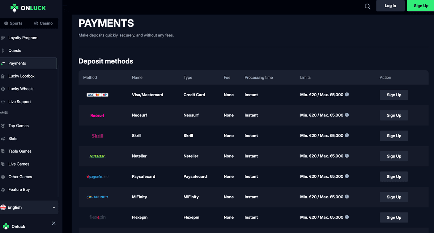This screenshot has width=434, height=233.
Task: Dismiss the Onluck banner with the X
Action: click(x=54, y=223)
